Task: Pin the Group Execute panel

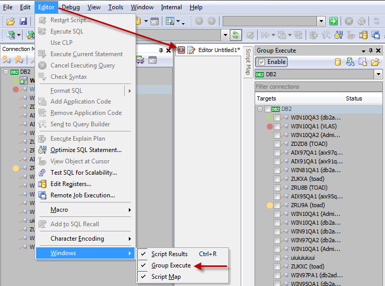Action: pyautogui.click(x=371, y=51)
